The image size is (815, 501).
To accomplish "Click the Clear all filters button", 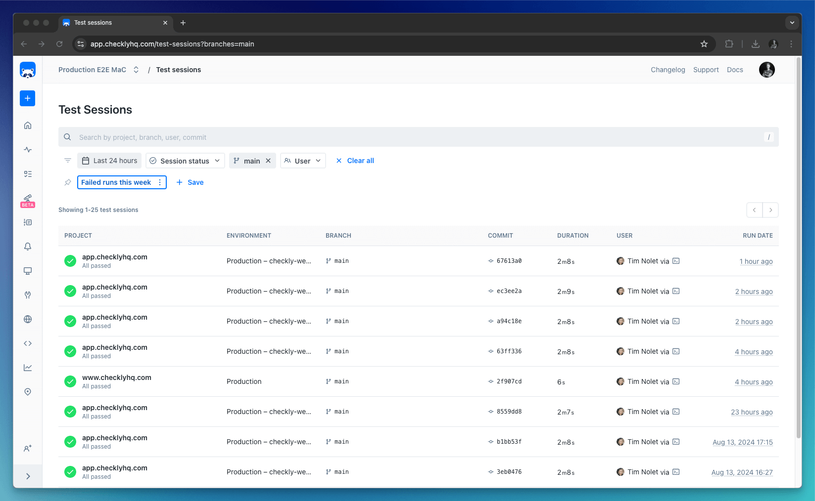I will [x=355, y=161].
